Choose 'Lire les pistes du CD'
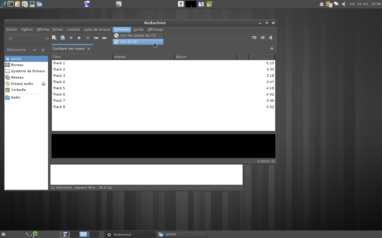Image resolution: width=382 pixels, height=238 pixels. tap(138, 35)
